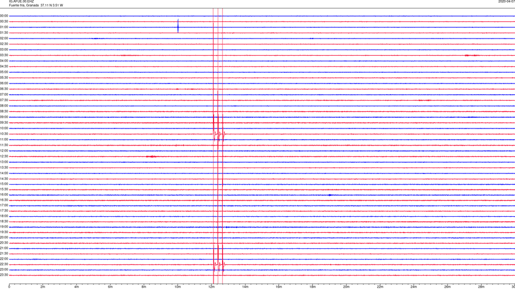515x289 pixels.
Task: Click the 4m tick on the minute axis
Action: coord(77,287)
